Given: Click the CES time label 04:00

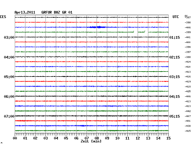Looking at the screenshot, I should 9,57.
